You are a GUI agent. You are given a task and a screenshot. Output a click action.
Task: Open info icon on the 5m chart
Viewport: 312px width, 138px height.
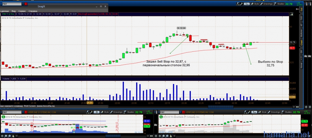tap(161, 117)
